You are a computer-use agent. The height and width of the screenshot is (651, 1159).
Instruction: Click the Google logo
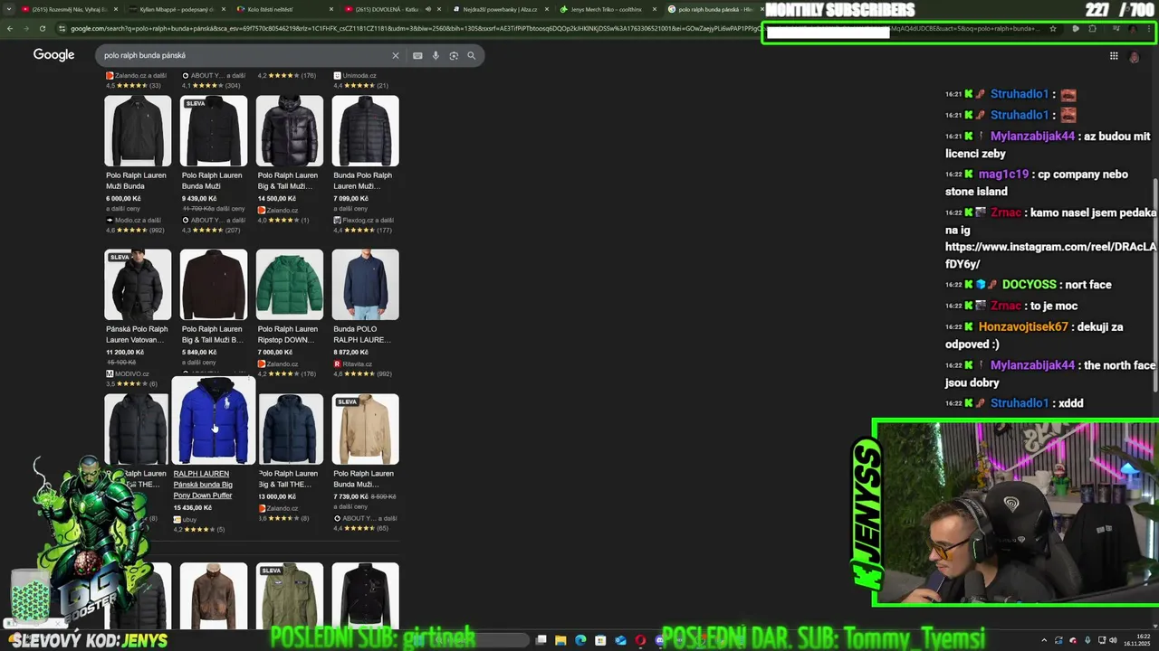pyautogui.click(x=53, y=55)
